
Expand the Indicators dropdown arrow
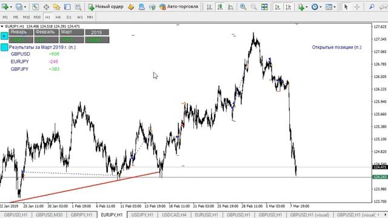pyautogui.click(x=307, y=7)
